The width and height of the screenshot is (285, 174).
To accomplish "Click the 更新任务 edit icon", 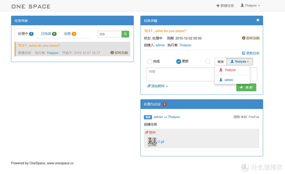I will click(x=244, y=53).
